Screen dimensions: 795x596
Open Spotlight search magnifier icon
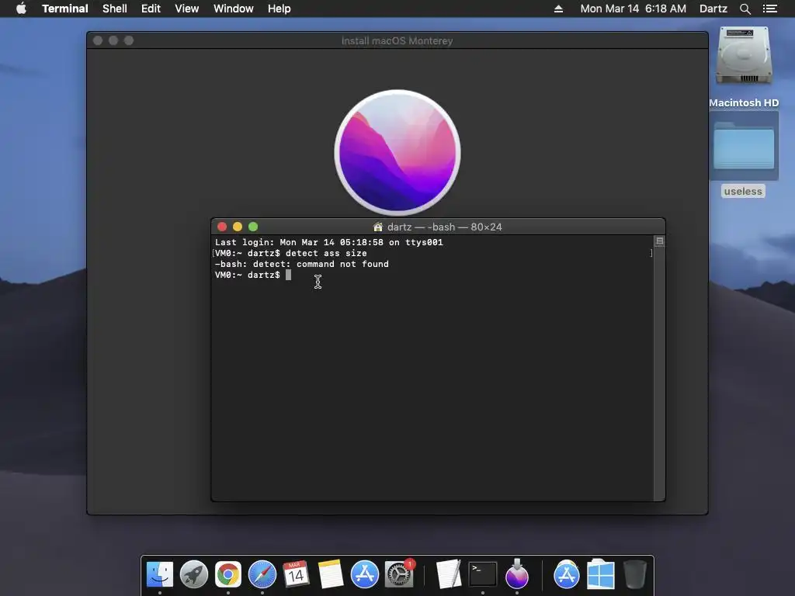[x=745, y=9]
